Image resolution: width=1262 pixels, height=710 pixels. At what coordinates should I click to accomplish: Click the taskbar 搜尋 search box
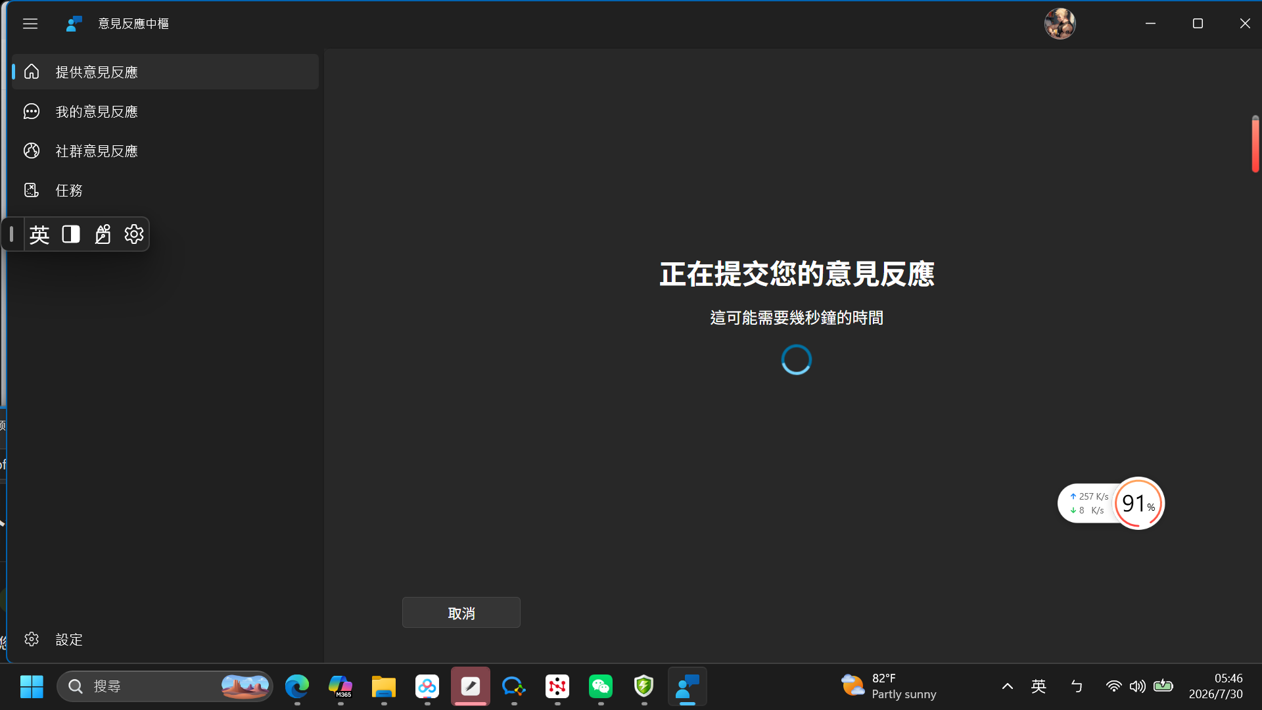coord(165,687)
